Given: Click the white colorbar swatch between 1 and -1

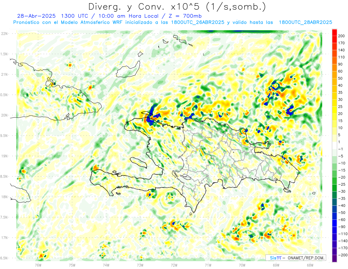Looking at the screenshot, I should tap(334, 145).
